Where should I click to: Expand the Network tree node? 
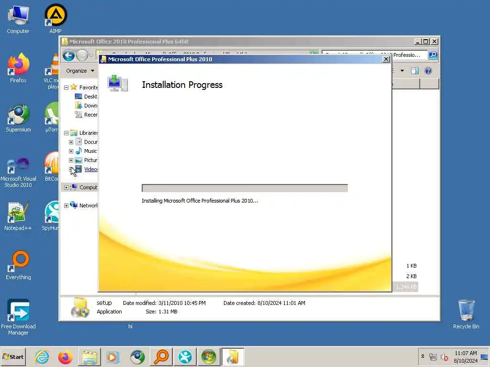pos(66,205)
